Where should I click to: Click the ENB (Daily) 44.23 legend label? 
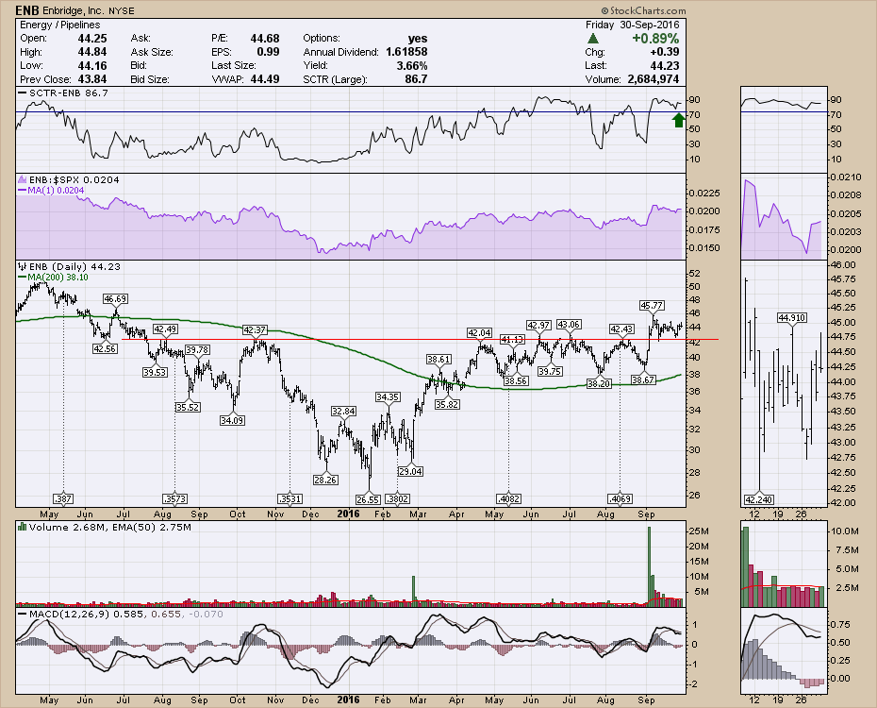[74, 266]
